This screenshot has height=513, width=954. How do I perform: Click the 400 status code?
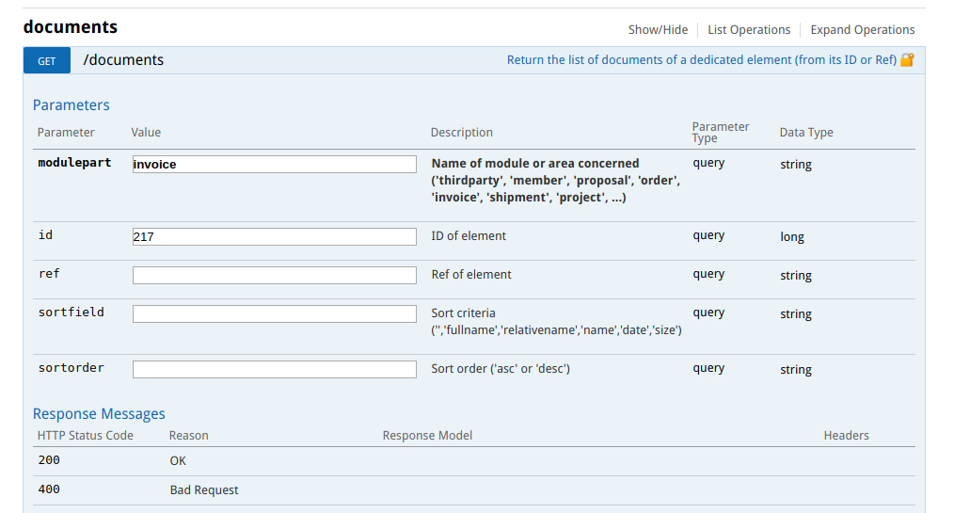coord(49,489)
